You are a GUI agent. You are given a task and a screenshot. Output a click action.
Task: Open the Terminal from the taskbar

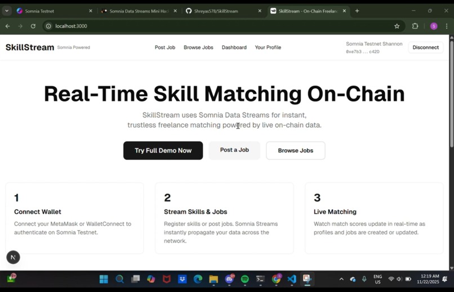pos(260,279)
